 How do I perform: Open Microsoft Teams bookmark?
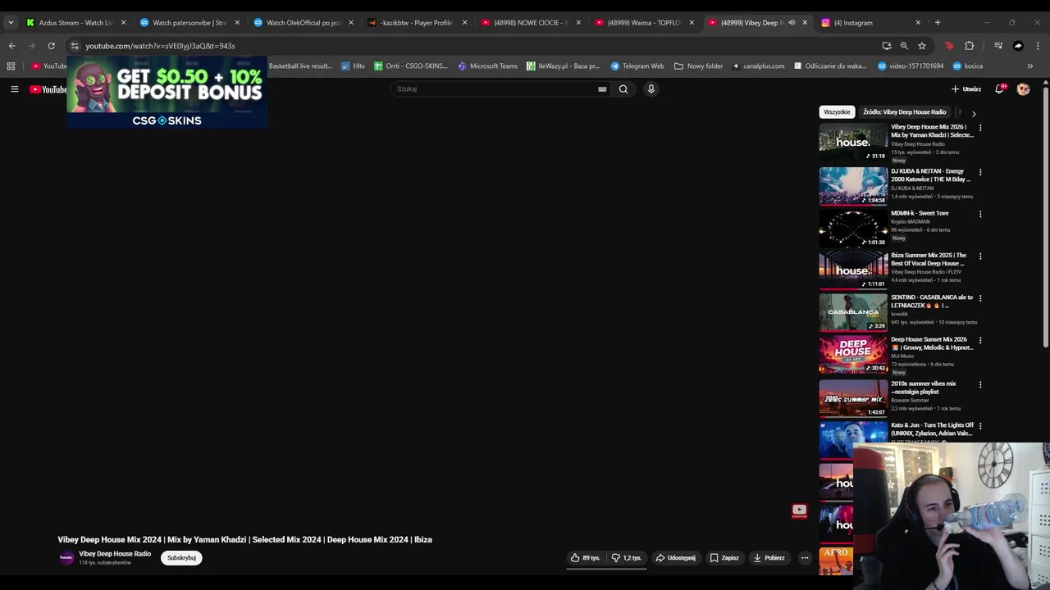pyautogui.click(x=487, y=66)
